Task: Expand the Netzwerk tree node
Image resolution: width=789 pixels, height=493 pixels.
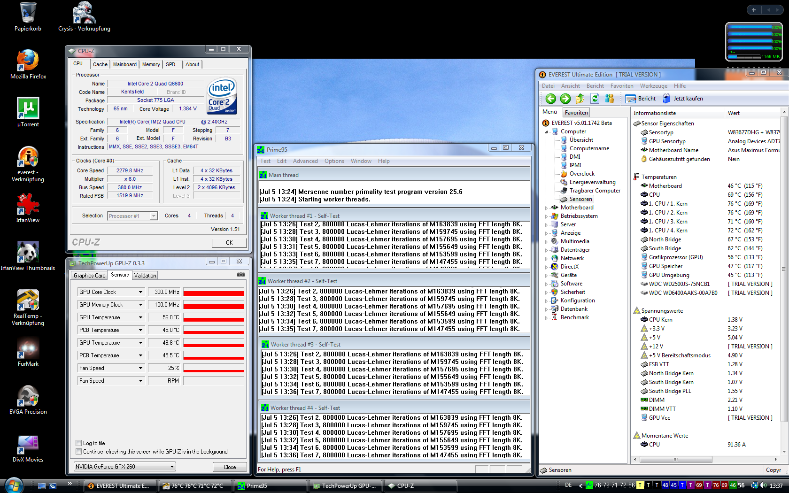Action: pyautogui.click(x=546, y=259)
